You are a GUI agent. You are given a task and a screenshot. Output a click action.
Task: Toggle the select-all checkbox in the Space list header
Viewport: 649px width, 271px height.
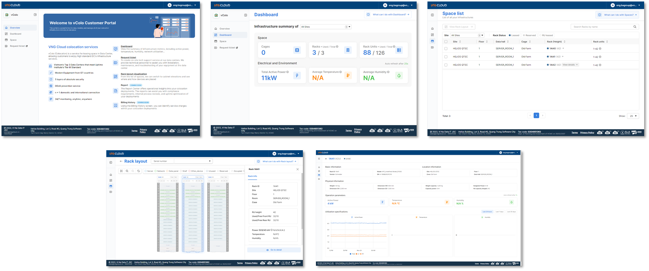click(446, 41)
